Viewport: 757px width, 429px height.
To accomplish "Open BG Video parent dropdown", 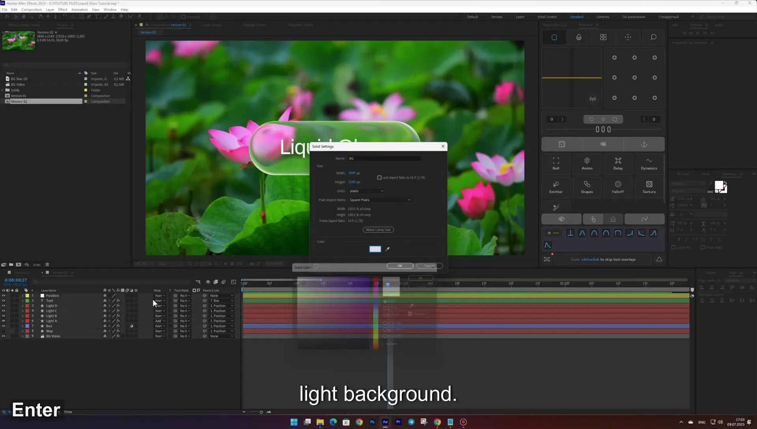I will coord(221,336).
